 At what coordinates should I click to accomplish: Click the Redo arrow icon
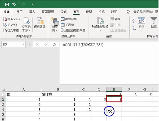23,4
